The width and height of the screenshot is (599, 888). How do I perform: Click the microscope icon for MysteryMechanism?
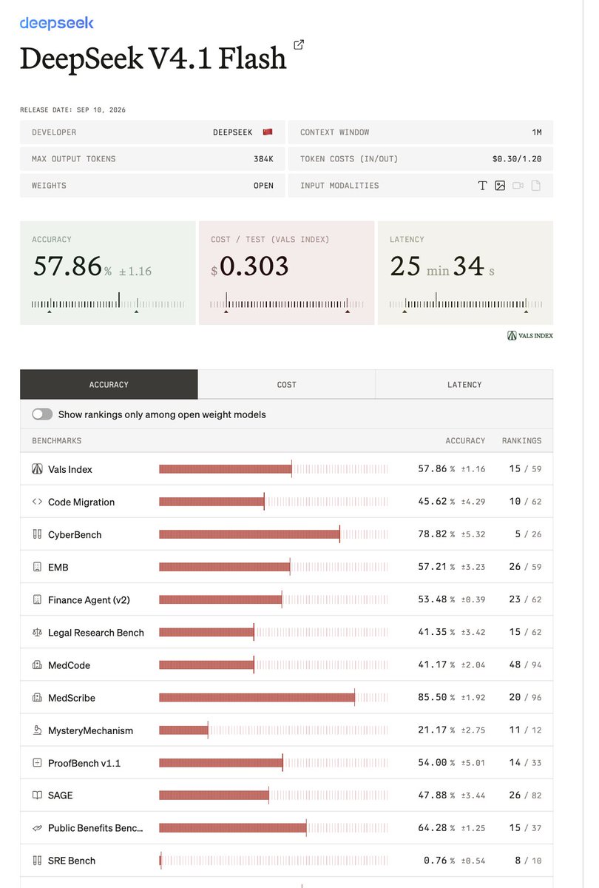(x=37, y=730)
